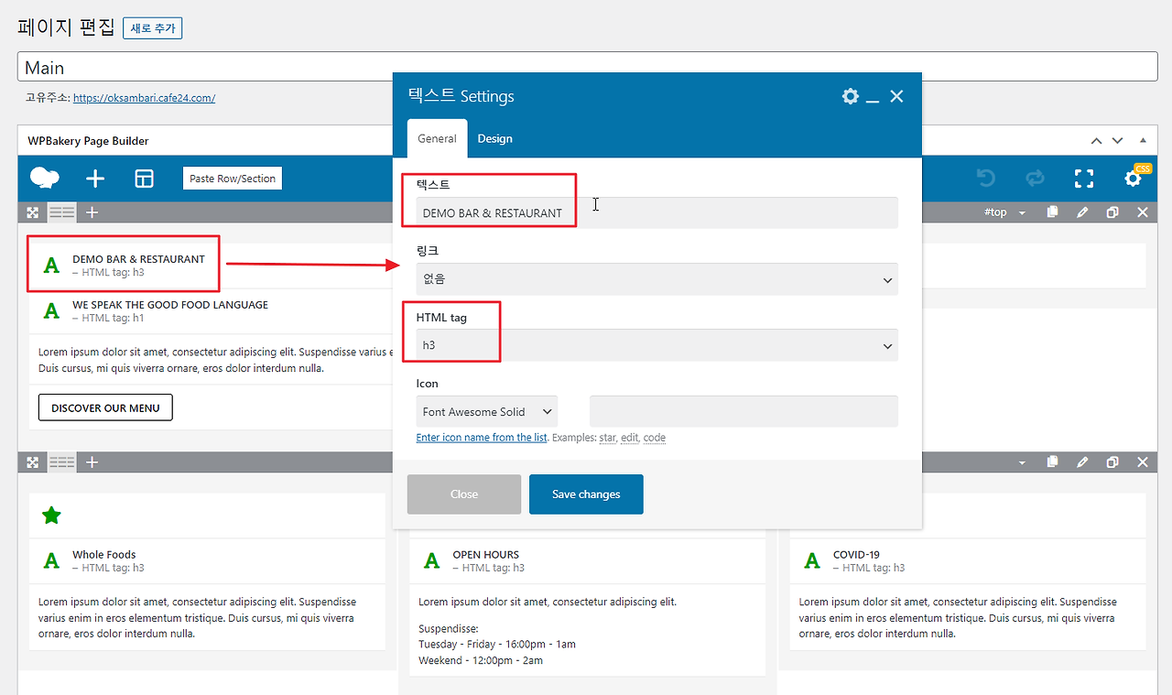Clone the #top row
The image size is (1172, 695).
point(1112,212)
